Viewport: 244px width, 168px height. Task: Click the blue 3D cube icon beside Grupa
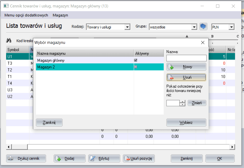[203, 27]
